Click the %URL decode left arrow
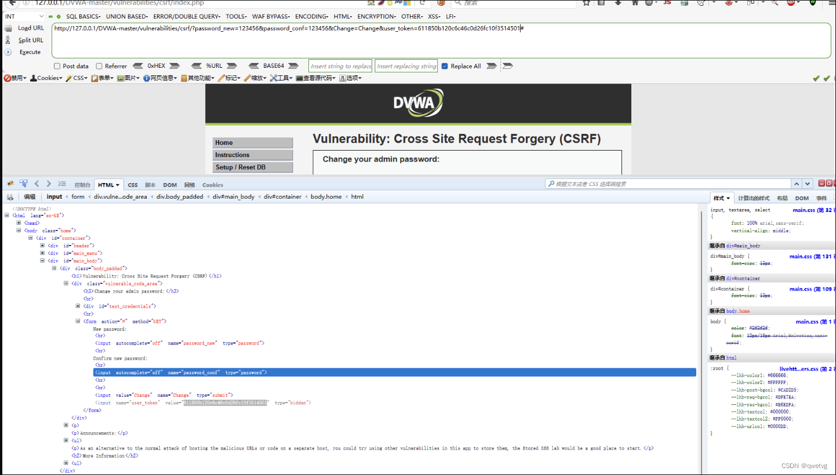This screenshot has height=475, width=836. (x=197, y=66)
